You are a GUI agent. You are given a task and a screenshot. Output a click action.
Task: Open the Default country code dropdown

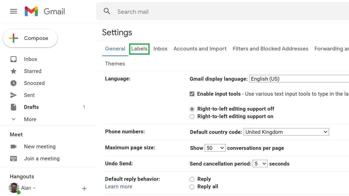[286, 132]
